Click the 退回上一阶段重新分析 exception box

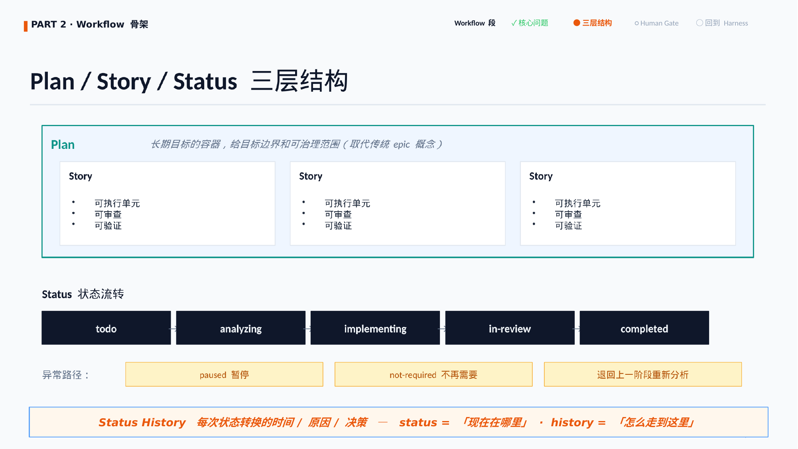tap(643, 374)
